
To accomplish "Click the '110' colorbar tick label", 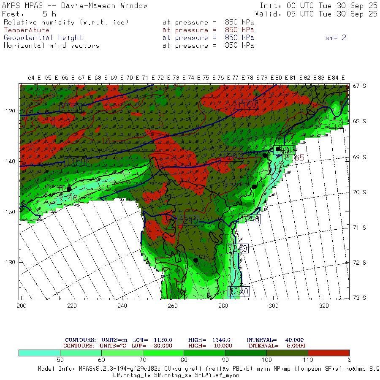I will tap(308, 360).
